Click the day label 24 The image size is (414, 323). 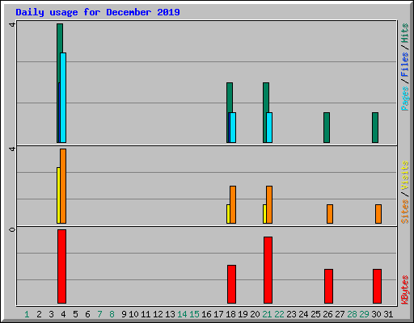(x=303, y=314)
